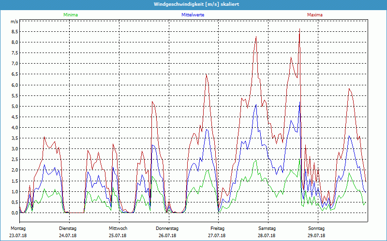Click the highest red peak on Saturday

pos(300,29)
